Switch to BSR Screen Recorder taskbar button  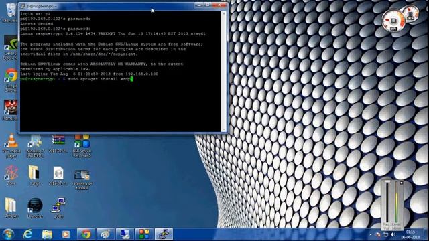144,234
